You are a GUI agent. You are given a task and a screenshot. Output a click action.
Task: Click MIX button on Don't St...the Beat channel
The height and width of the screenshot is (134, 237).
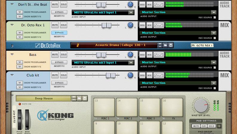tap(149, 4)
